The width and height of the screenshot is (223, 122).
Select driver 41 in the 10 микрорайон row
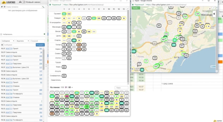[x=79, y=23]
